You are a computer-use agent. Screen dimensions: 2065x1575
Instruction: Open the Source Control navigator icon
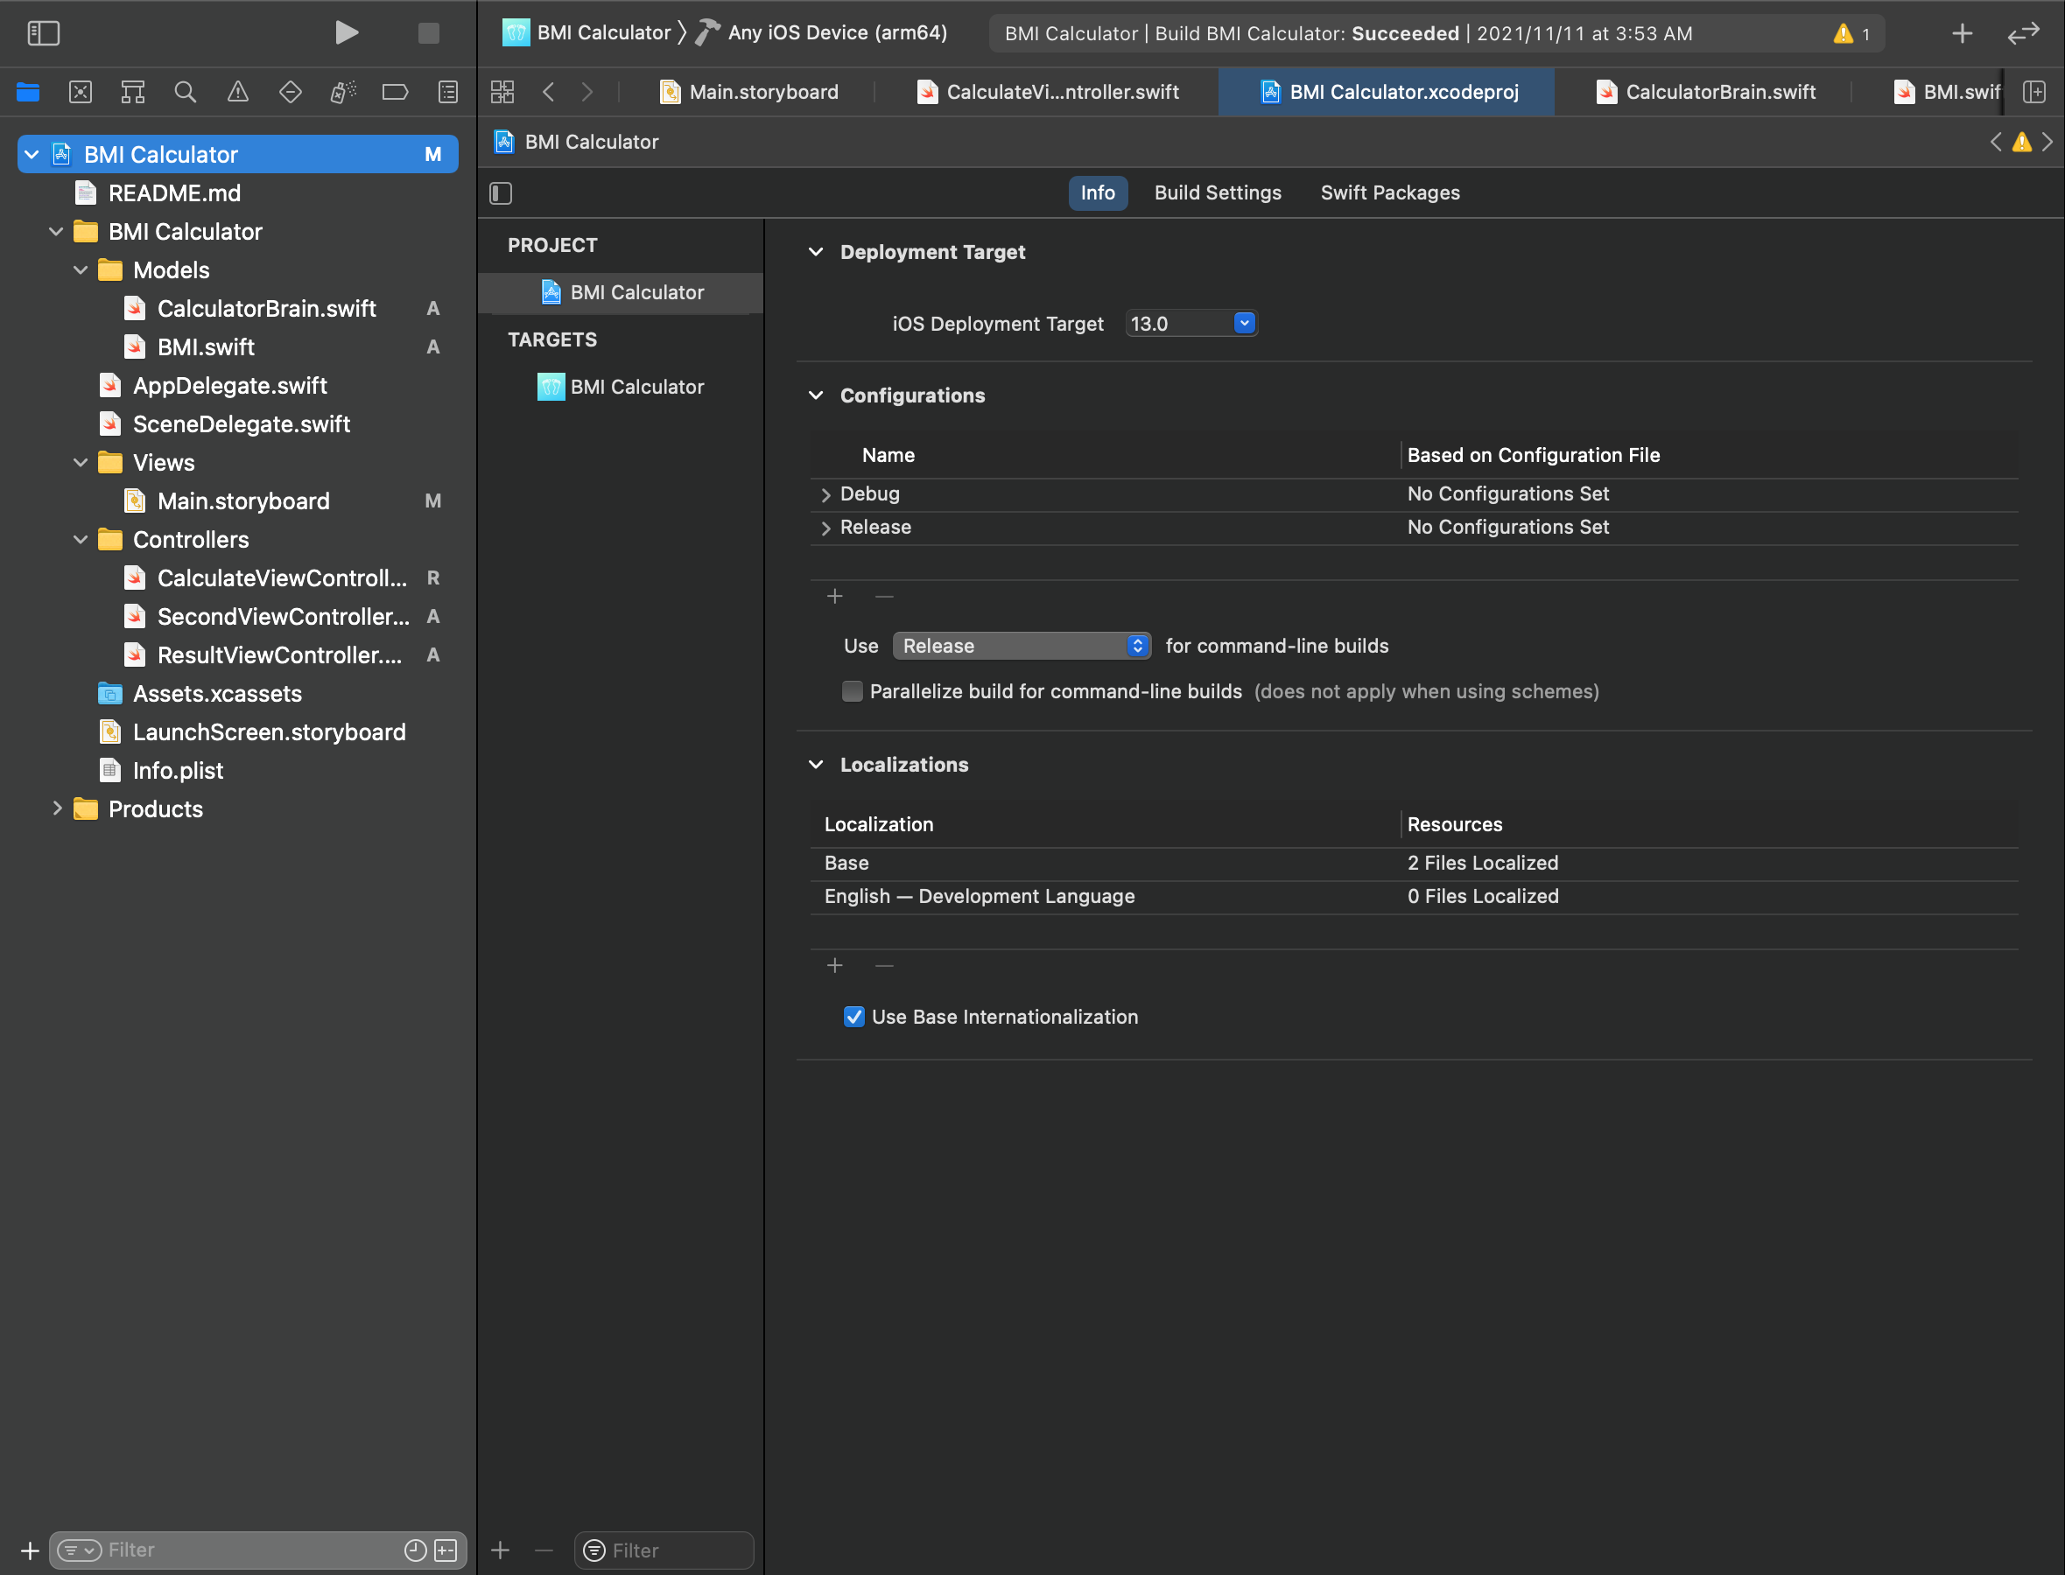tap(81, 92)
